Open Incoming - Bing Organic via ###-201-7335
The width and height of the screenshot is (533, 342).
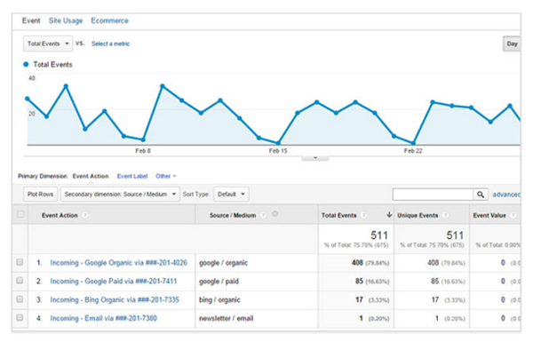(x=115, y=300)
